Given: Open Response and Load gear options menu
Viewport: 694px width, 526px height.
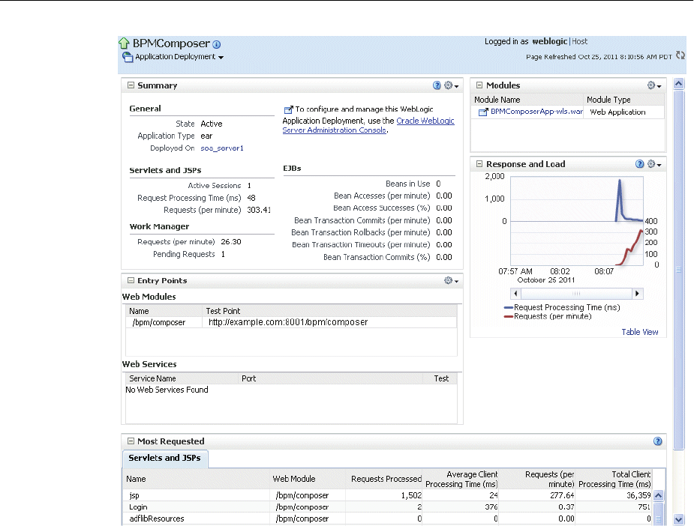Looking at the screenshot, I should 654,164.
